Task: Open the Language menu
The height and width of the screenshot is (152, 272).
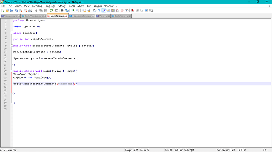Action: [50, 6]
